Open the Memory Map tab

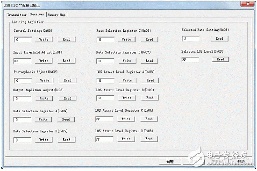57,15
